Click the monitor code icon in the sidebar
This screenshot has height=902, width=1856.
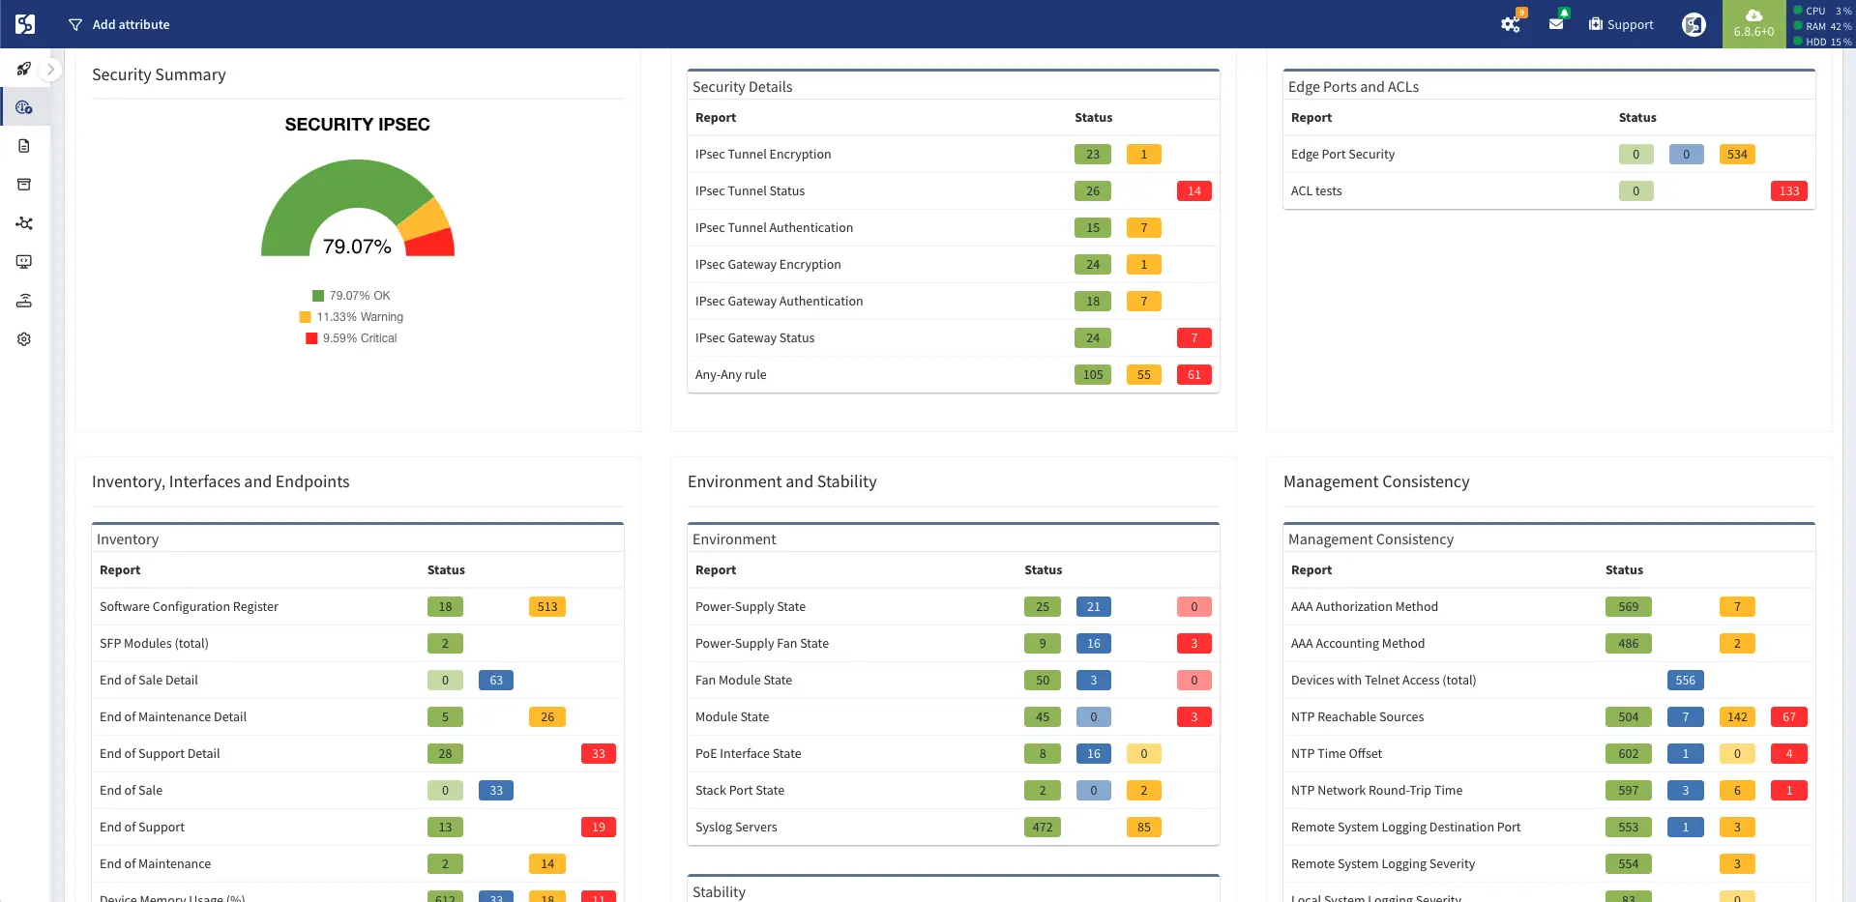pyautogui.click(x=24, y=262)
